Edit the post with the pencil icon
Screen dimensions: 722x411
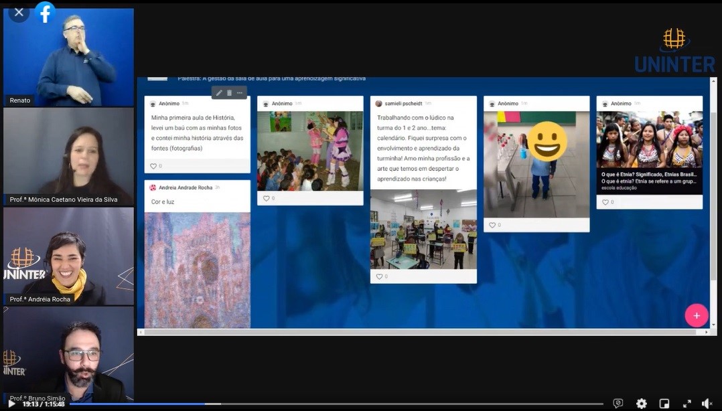[x=219, y=93]
